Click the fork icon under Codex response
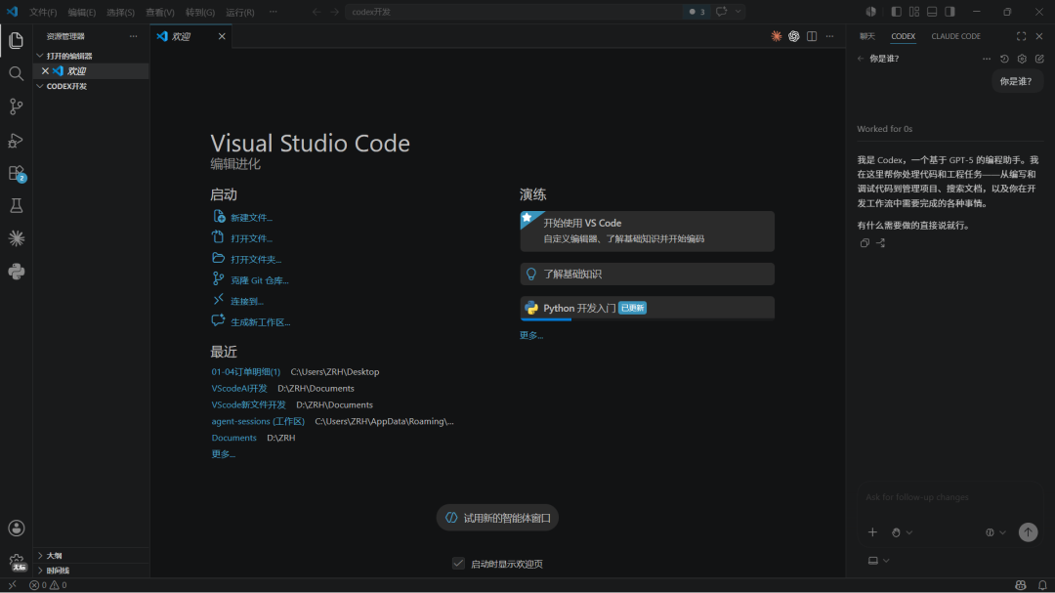The height and width of the screenshot is (593, 1055). click(881, 243)
